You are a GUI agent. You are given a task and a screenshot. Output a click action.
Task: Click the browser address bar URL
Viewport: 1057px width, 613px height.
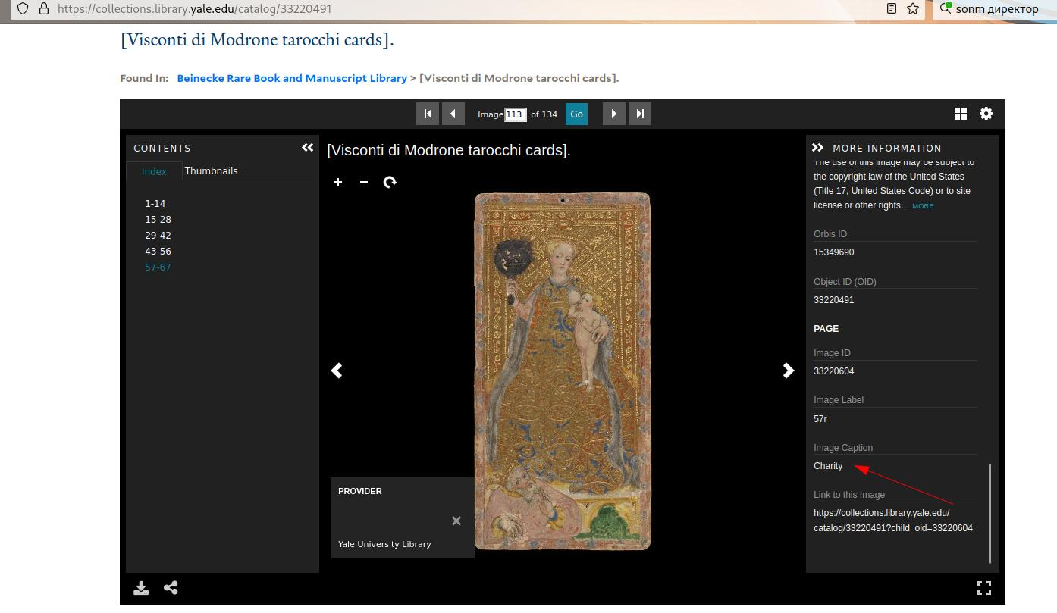[x=194, y=9]
